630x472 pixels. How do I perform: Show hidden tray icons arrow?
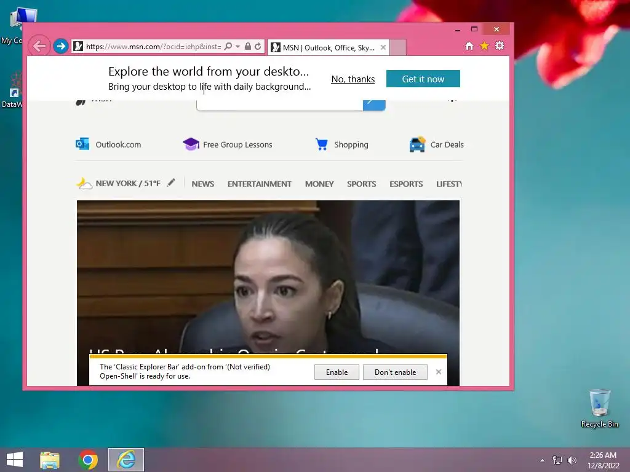(x=543, y=460)
